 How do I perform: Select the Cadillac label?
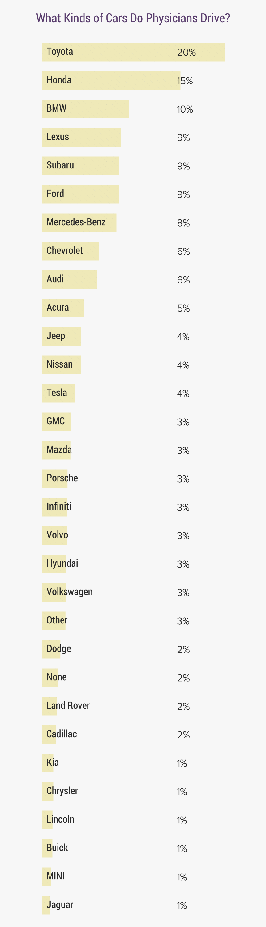[62, 734]
